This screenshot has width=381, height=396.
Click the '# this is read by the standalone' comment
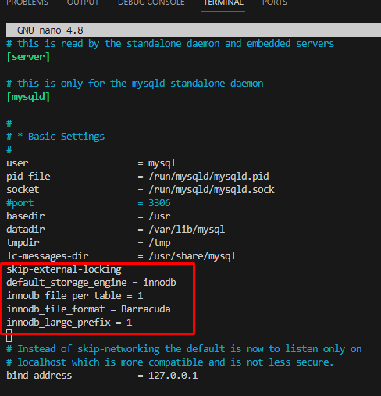click(x=170, y=44)
